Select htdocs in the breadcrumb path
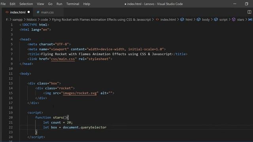Viewport: 253px width, 142px height. 32,20
